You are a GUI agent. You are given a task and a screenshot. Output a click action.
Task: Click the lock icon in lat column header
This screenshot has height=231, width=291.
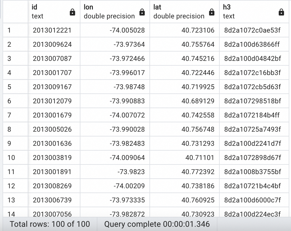(211, 12)
